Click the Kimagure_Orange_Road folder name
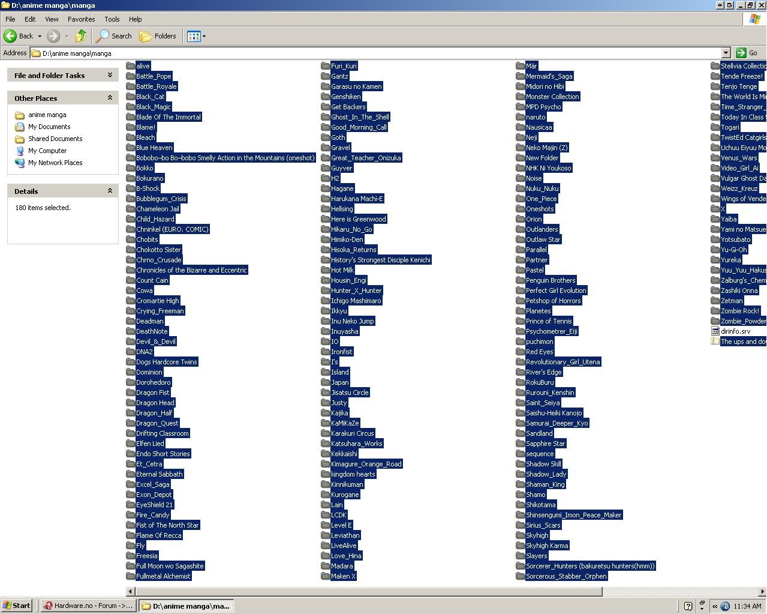The height and width of the screenshot is (614, 767). pos(366,464)
